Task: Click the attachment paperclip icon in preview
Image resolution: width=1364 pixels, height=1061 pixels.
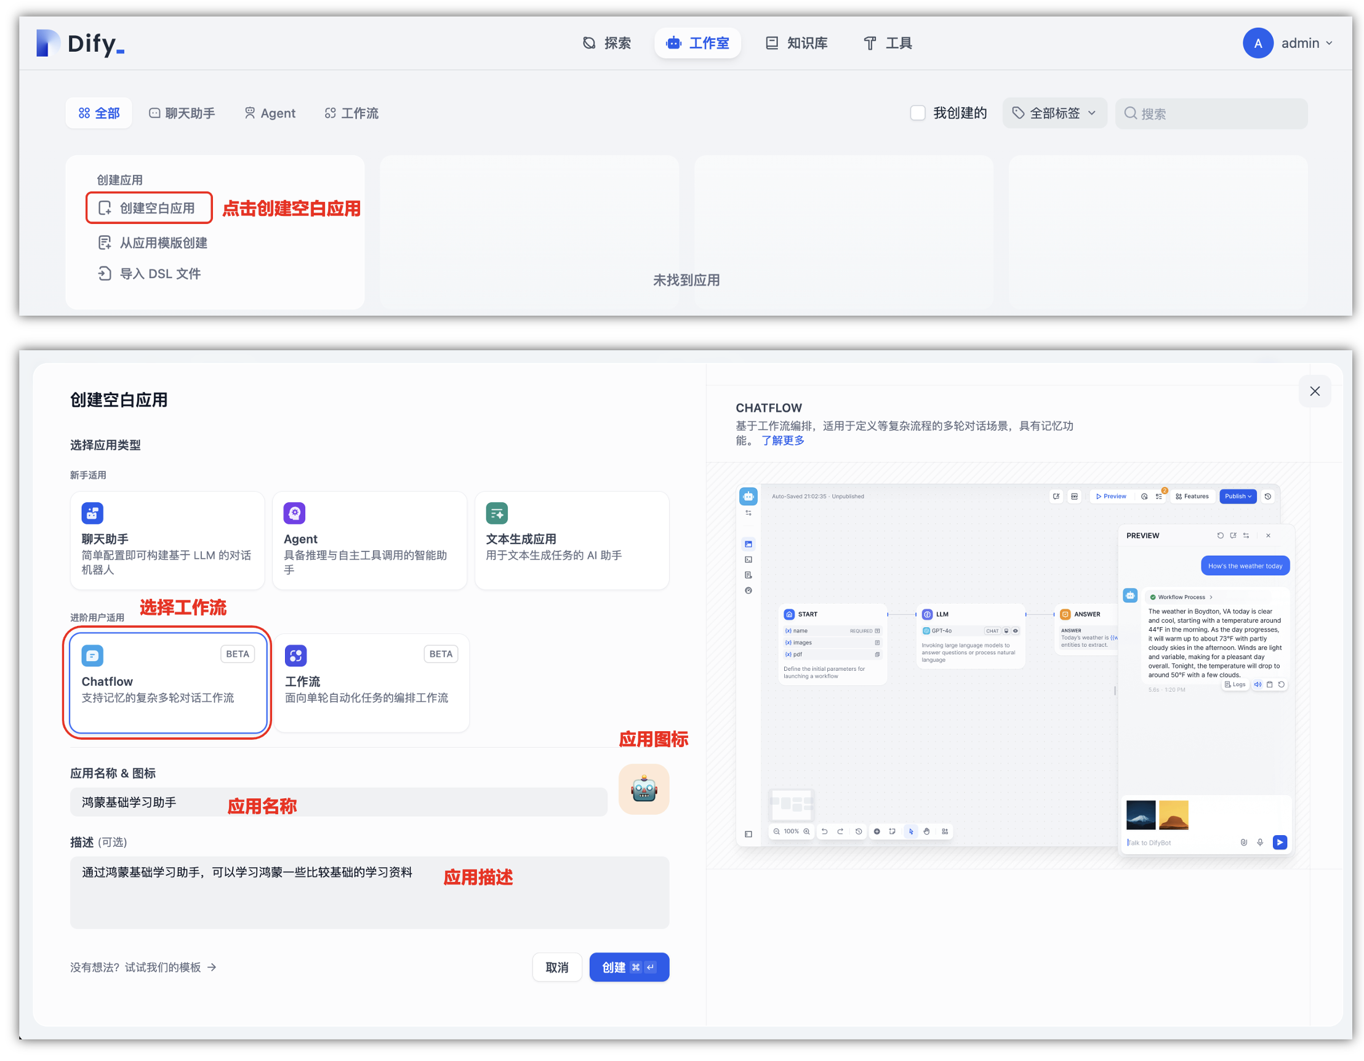Action: point(1244,843)
